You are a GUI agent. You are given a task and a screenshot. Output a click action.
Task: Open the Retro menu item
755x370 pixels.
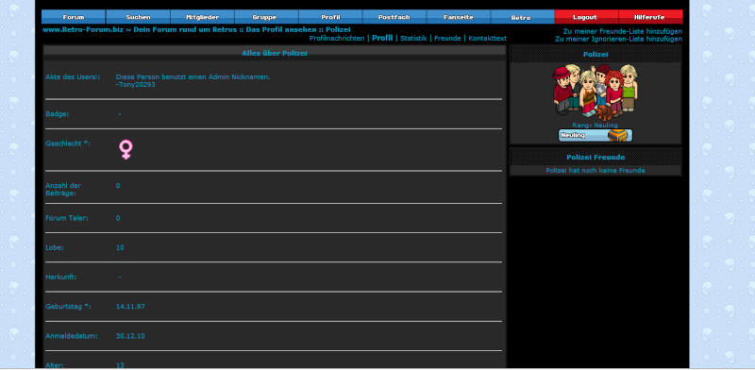coord(523,17)
